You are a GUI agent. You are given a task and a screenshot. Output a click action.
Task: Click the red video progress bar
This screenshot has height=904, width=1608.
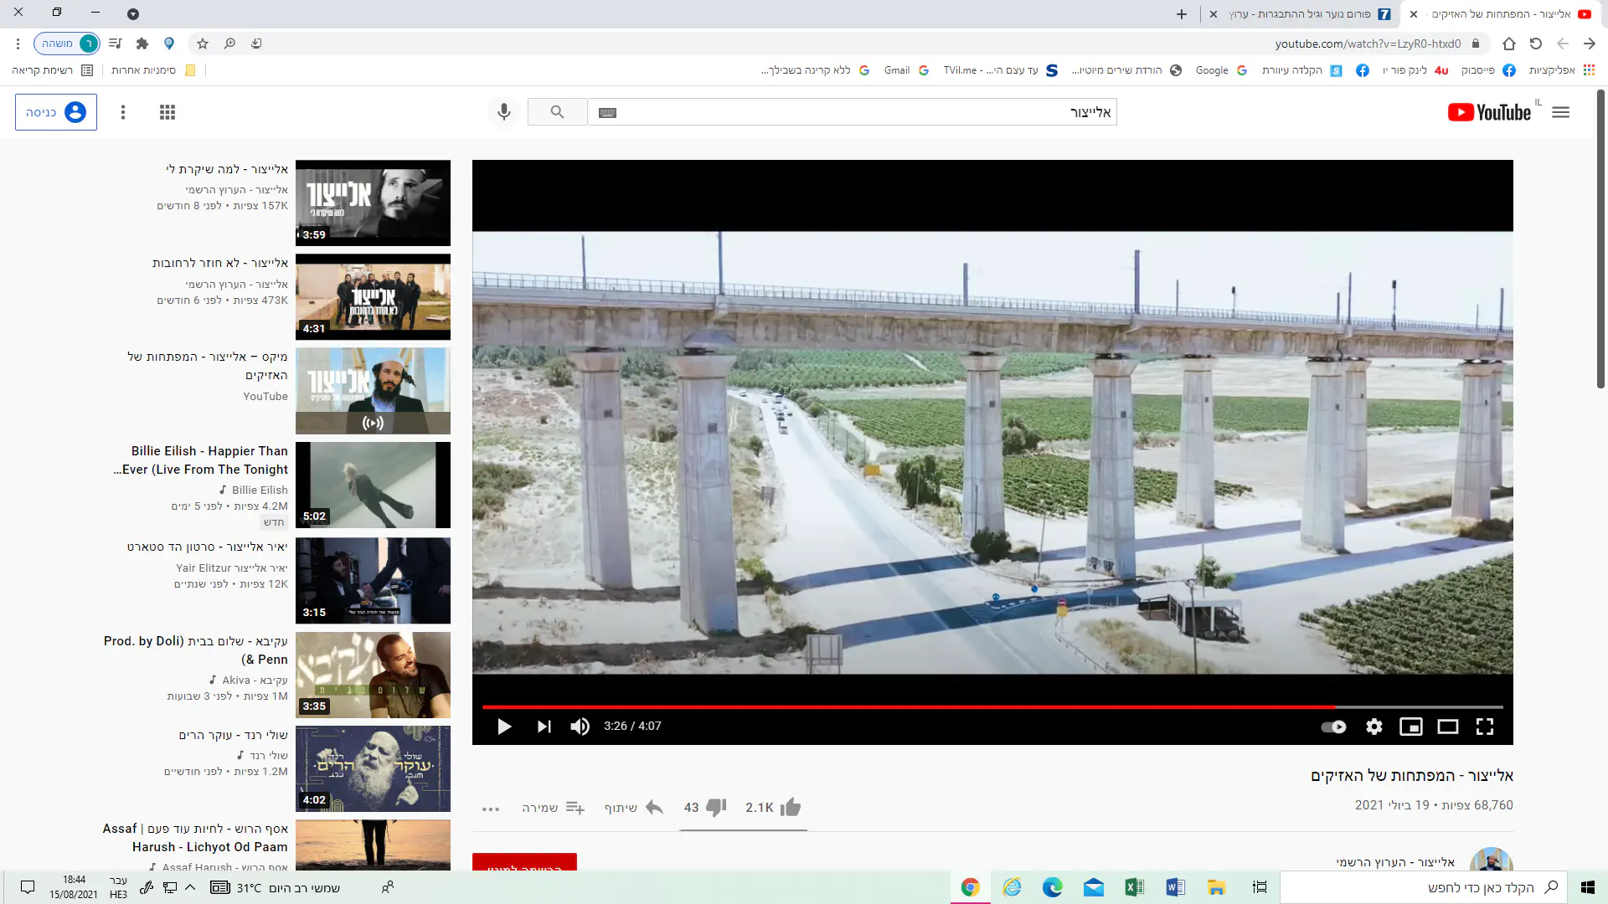pyautogui.click(x=909, y=707)
